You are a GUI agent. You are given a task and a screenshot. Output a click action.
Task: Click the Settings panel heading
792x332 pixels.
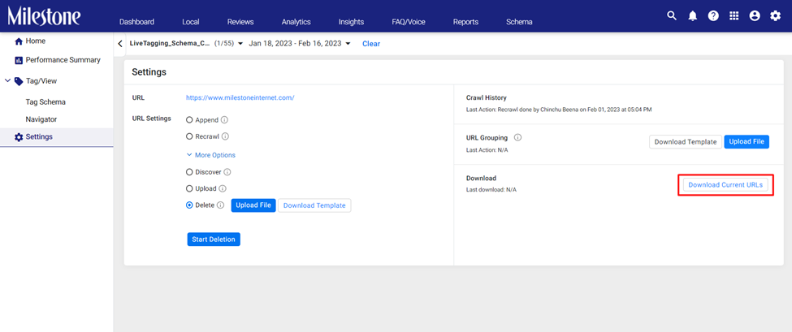click(x=149, y=72)
